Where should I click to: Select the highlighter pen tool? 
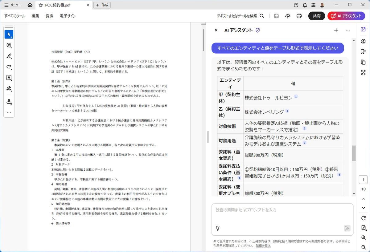click(9, 56)
